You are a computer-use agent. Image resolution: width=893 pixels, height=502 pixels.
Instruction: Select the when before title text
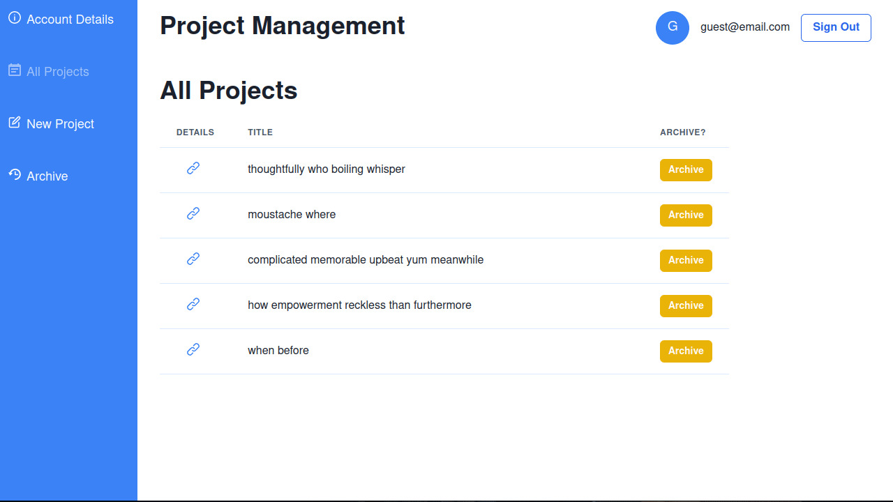pos(278,351)
